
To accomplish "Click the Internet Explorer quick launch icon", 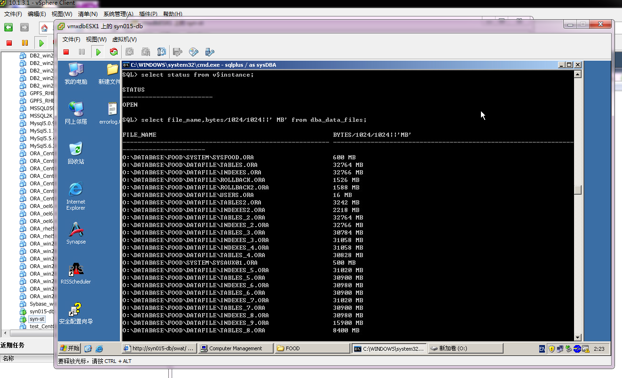I will tap(99, 348).
